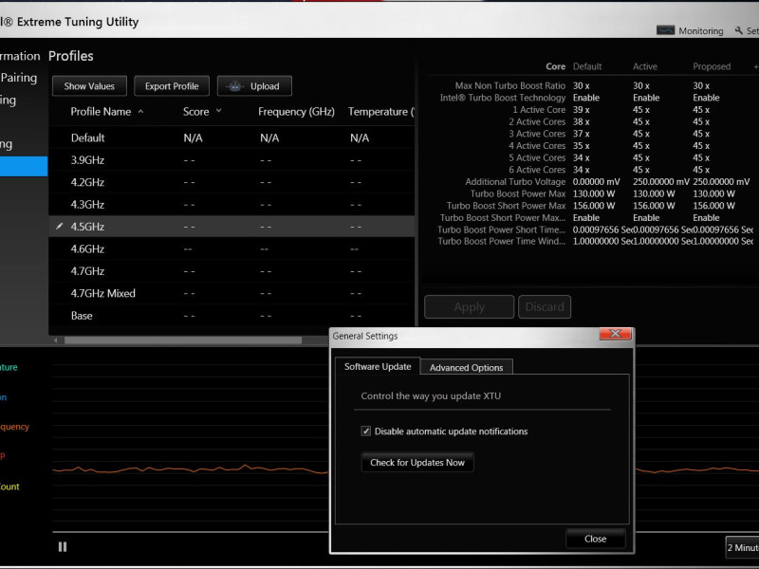Click the Monitoring icon in the header
Image resolution: width=759 pixels, height=569 pixels.
pyautogui.click(x=665, y=30)
